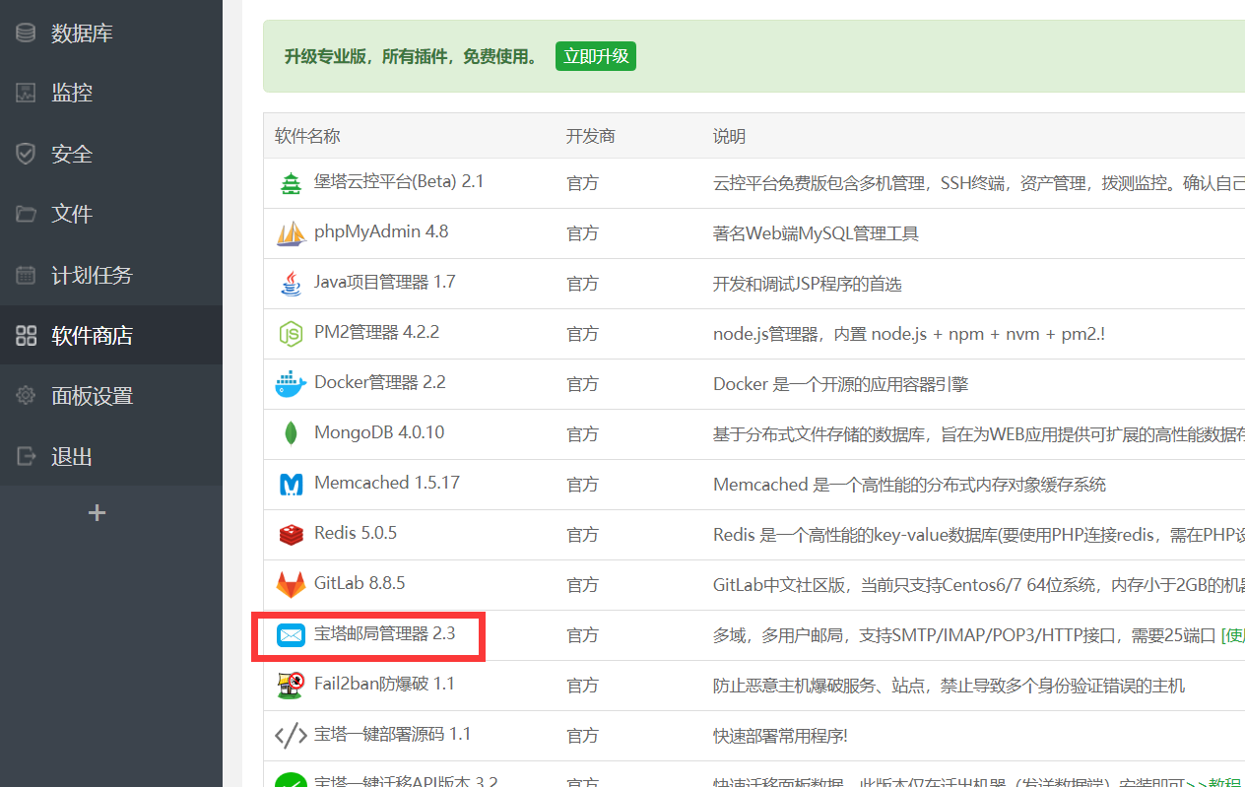Viewport: 1245px width, 787px height.
Task: Click the PM2 node.js管理器 description
Action: 909,334
